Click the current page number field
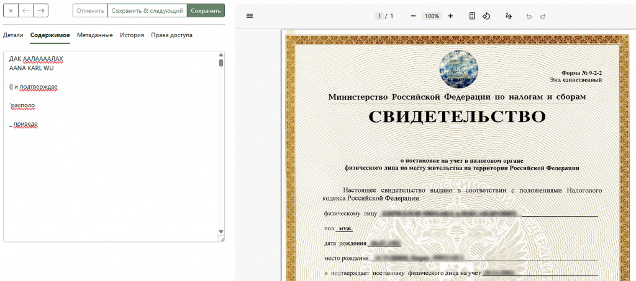The height and width of the screenshot is (281, 636). pyautogui.click(x=379, y=16)
